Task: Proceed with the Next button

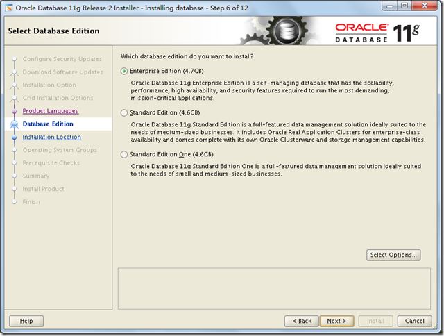Action: coord(336,321)
